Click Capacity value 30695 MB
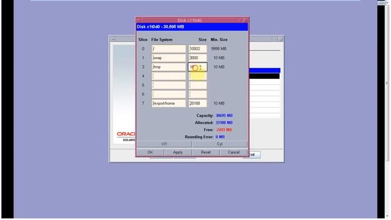Viewport: 391px width, 220px height. (x=224, y=116)
